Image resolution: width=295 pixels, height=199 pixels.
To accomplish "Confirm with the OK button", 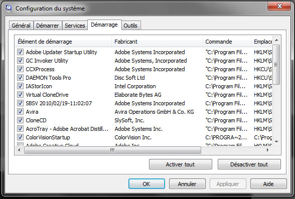I will 146,183.
